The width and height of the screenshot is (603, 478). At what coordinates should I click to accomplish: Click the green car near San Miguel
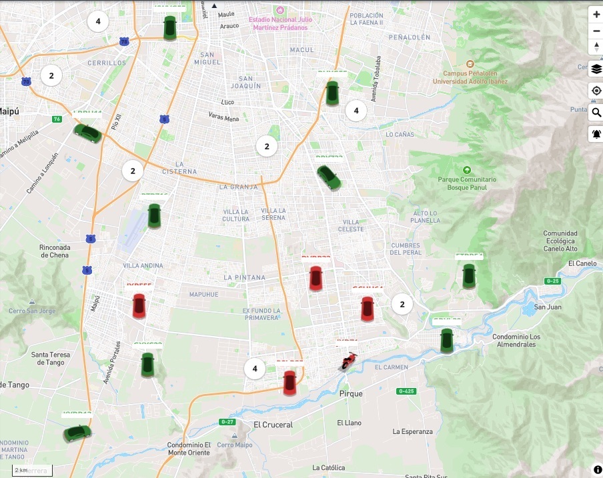click(169, 28)
